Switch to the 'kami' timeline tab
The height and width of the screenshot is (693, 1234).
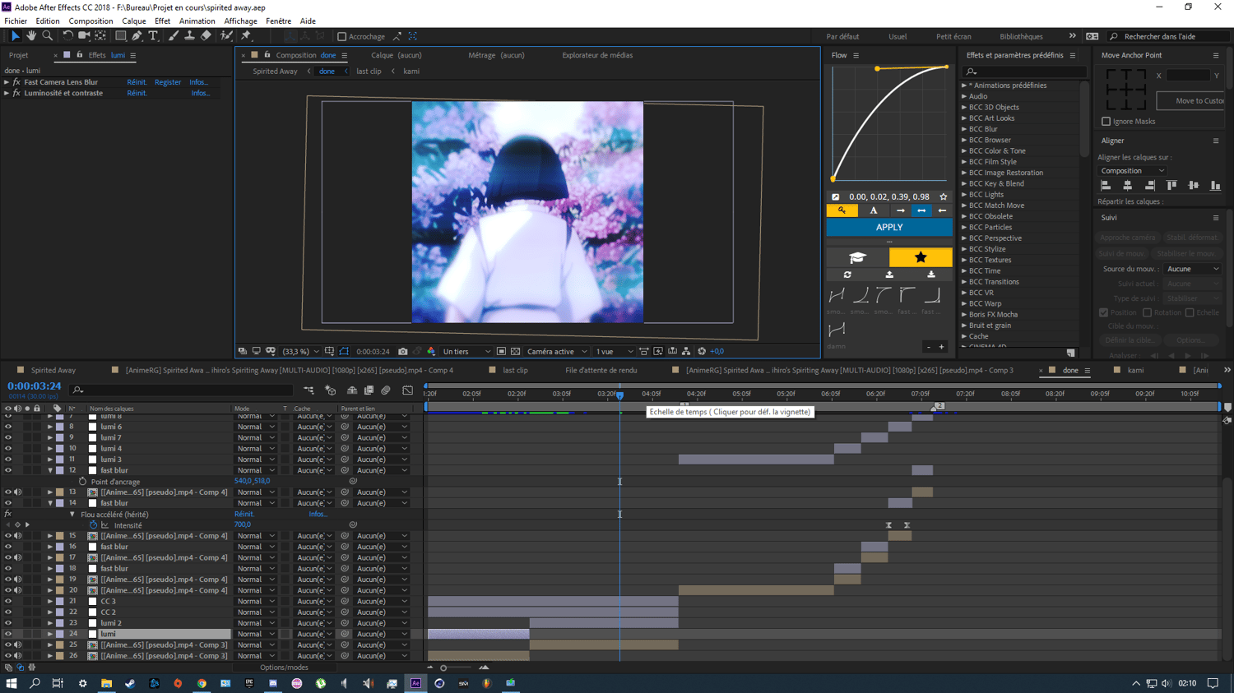(x=1135, y=371)
